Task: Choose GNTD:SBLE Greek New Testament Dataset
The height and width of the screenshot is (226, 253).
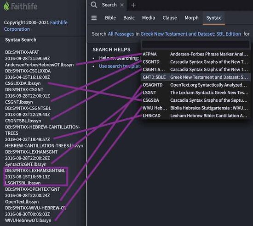Action: (195, 77)
